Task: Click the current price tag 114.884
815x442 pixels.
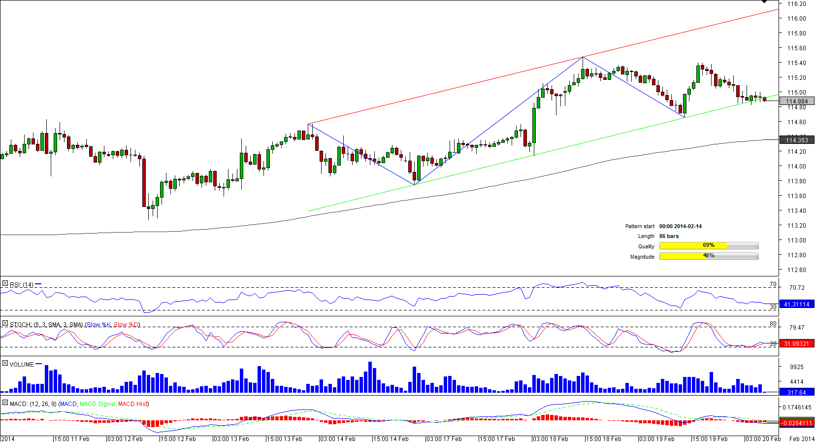Action: click(797, 102)
